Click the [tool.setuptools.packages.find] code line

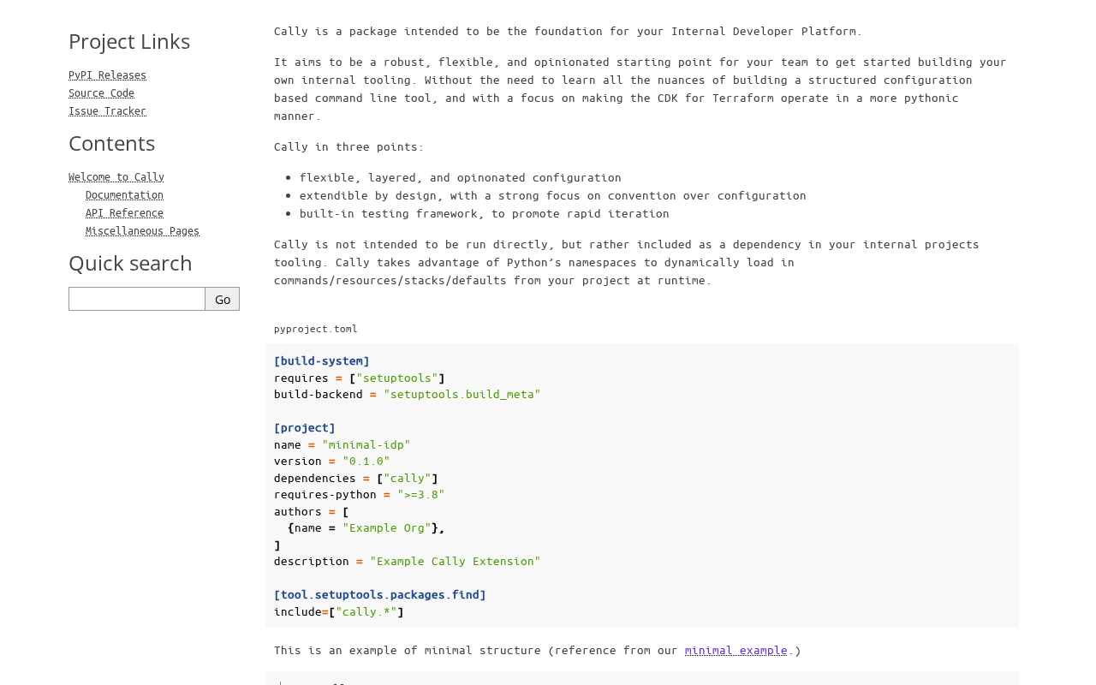(380, 594)
